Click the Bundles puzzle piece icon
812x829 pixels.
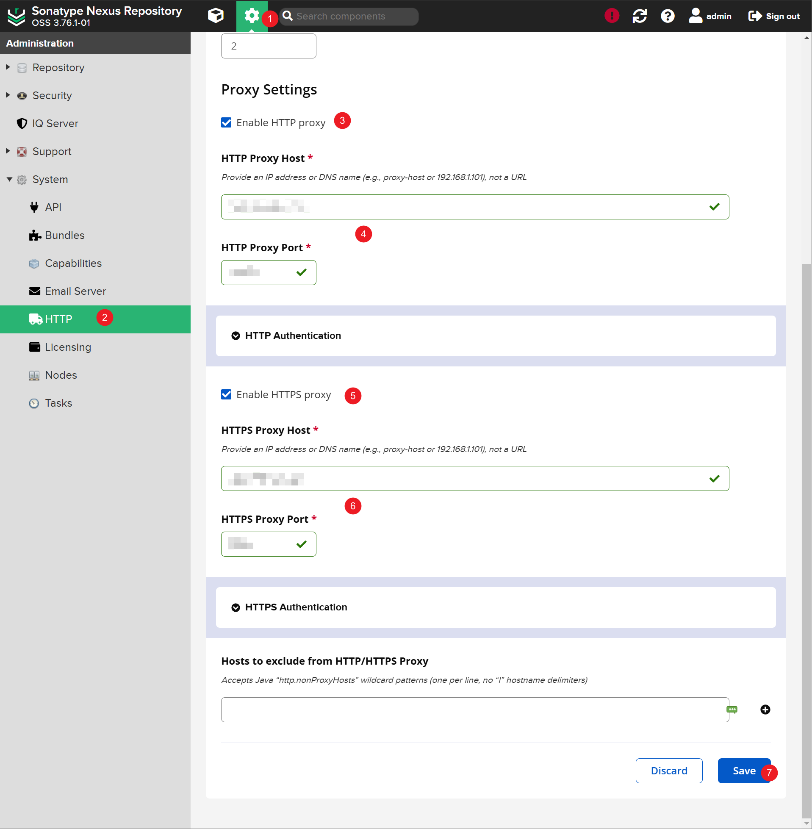pyautogui.click(x=35, y=235)
